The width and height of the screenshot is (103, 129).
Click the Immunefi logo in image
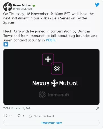[54, 95]
